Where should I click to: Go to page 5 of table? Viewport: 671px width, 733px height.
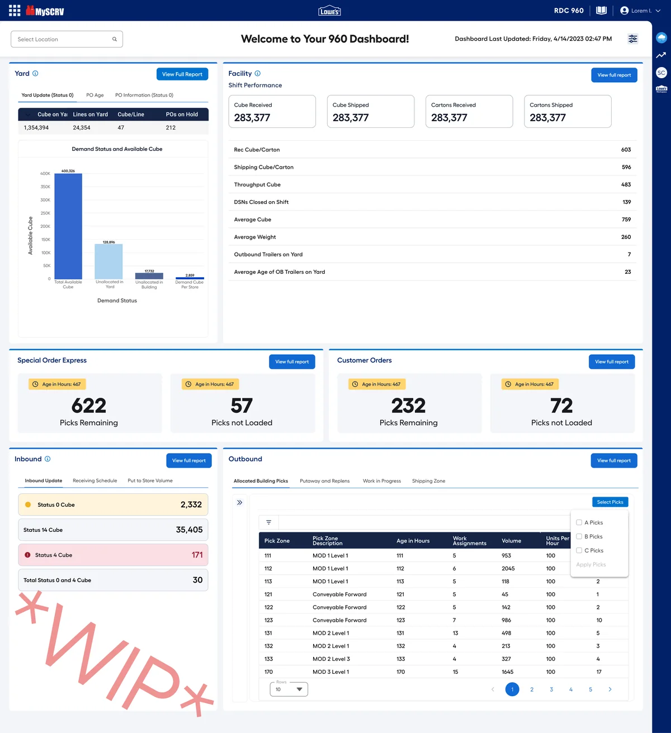point(590,689)
